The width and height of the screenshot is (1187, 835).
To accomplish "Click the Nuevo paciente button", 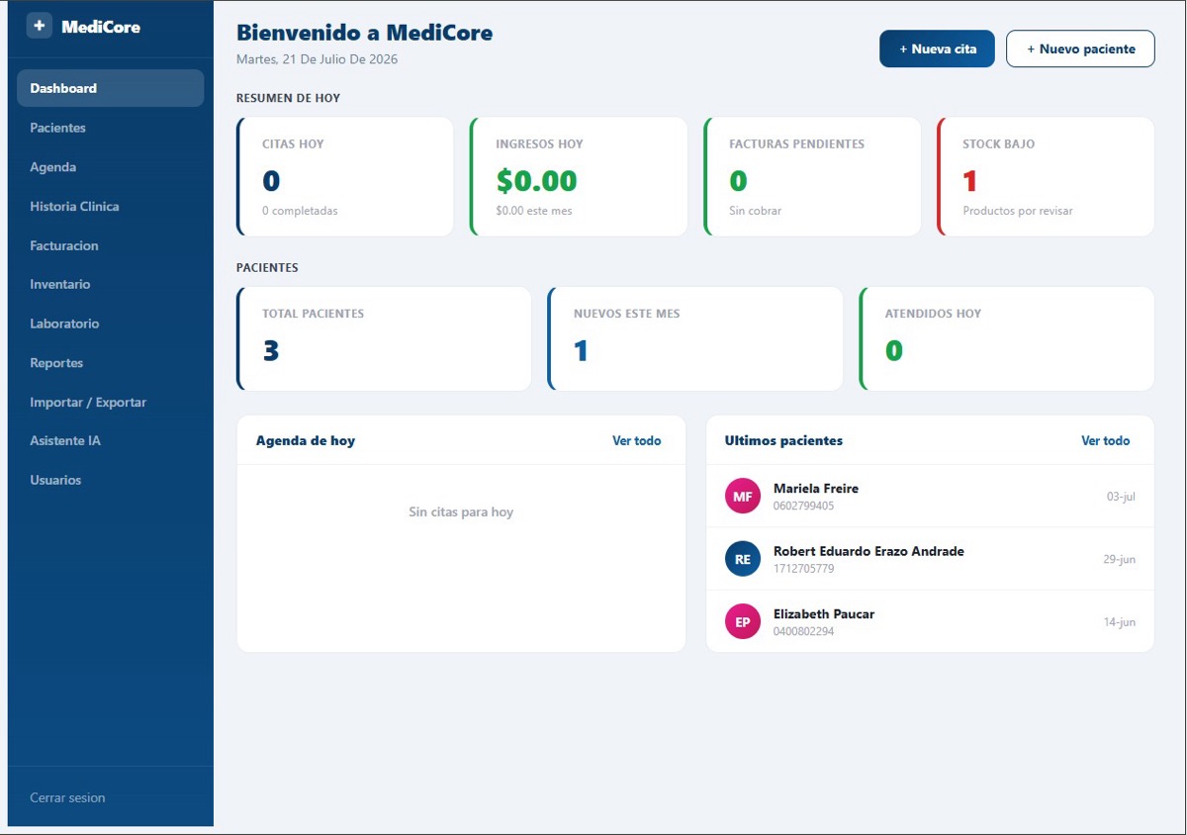I will tap(1080, 48).
